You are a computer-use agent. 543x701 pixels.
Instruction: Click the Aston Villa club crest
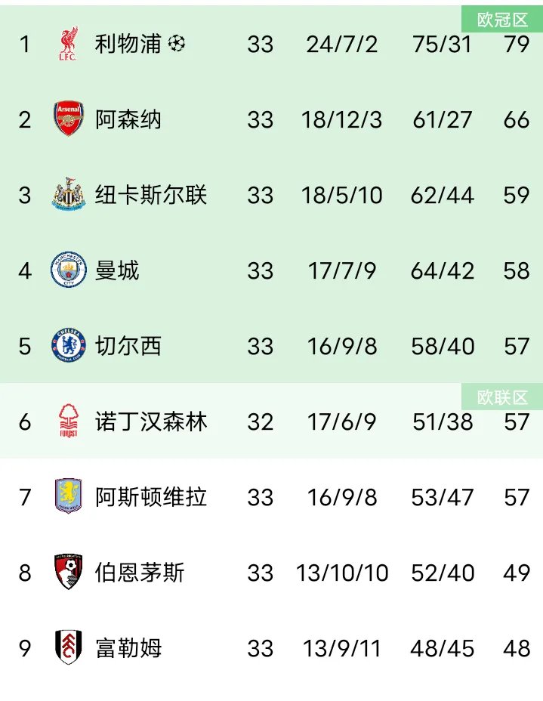(x=69, y=496)
